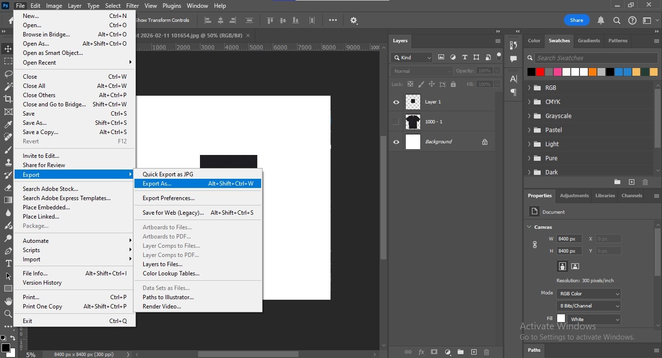This screenshot has width=662, height=358.
Task: Choose Export As from the submenu
Action: point(157,184)
